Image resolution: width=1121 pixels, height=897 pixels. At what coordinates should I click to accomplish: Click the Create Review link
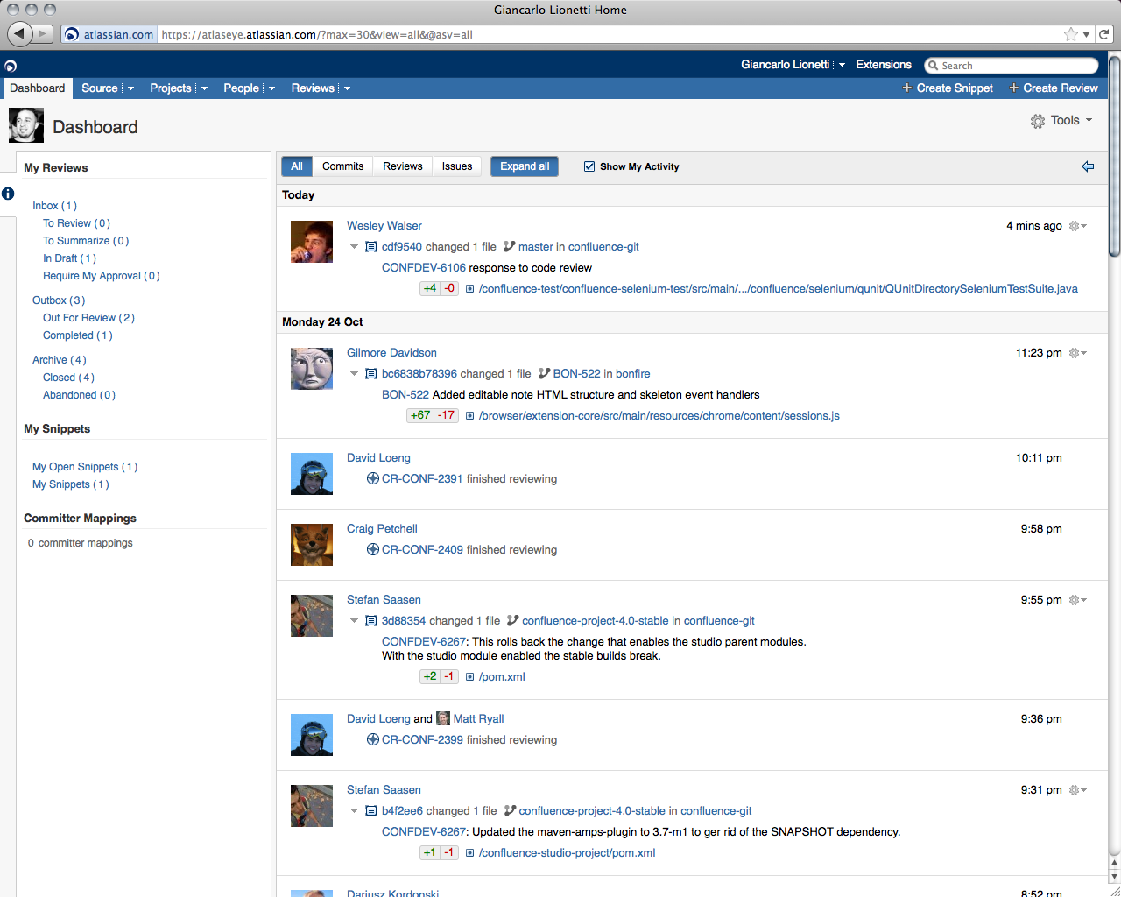pyautogui.click(x=1054, y=88)
